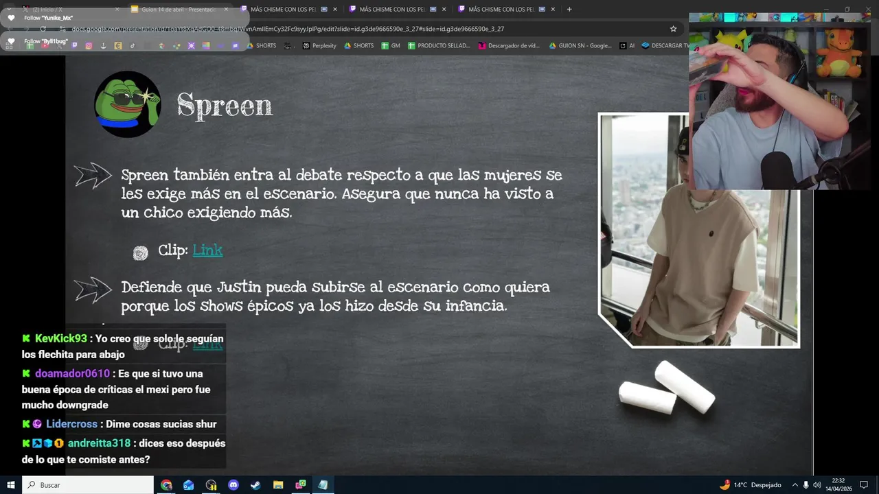This screenshot has height=494, width=879.
Task: Open the Windows notification center
Action: (x=864, y=484)
